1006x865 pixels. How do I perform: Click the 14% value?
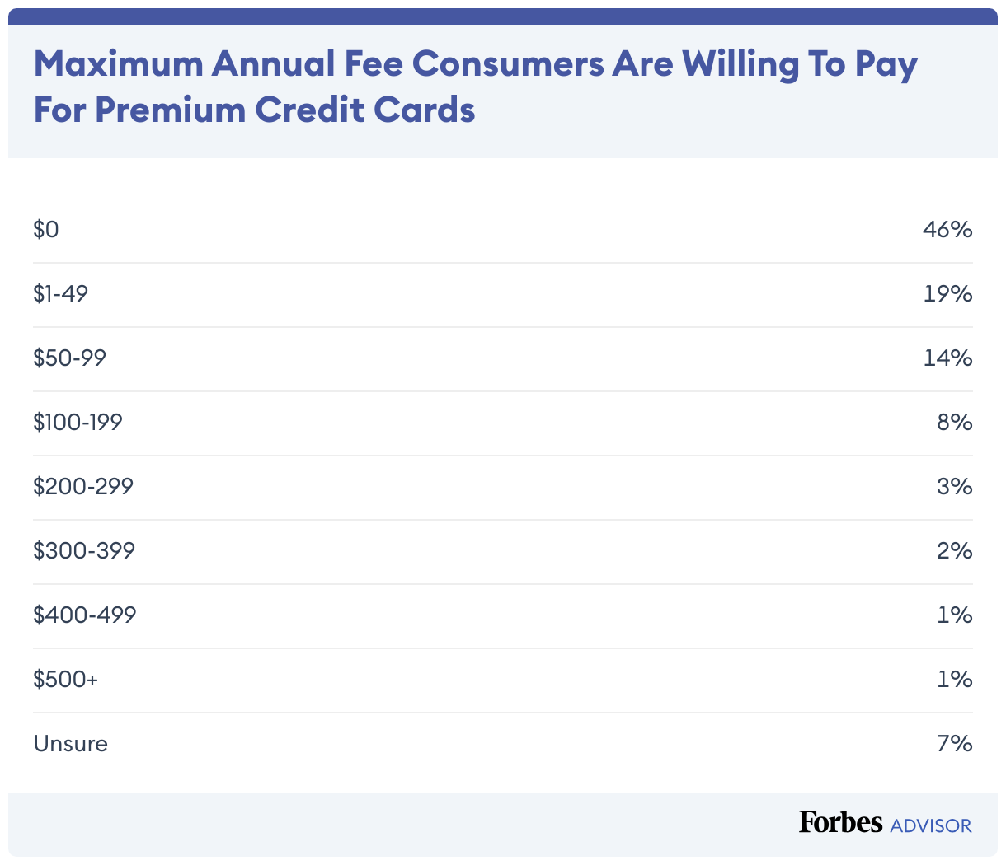point(948,358)
